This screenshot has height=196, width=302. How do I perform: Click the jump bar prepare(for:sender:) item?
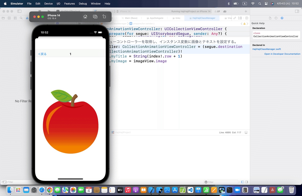142,23
